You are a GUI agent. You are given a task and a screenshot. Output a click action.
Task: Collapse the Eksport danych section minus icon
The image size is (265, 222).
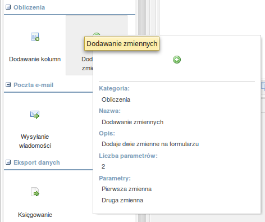8,162
